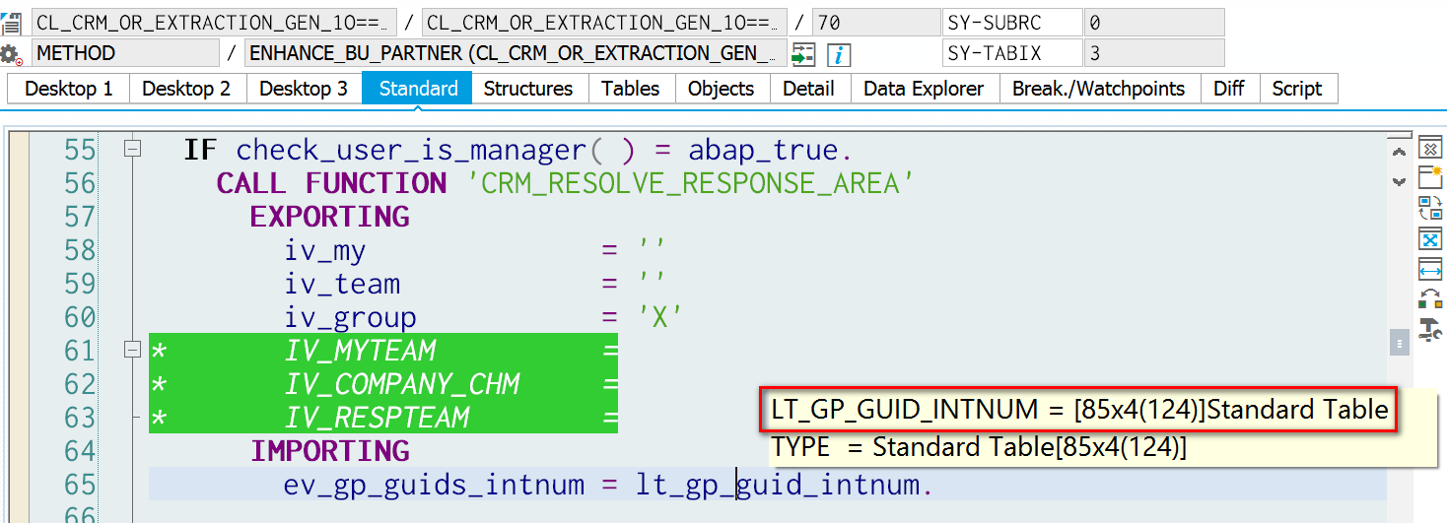
Task: Click commented IV_COMPANY_CHM on line 62
Action: point(402,384)
